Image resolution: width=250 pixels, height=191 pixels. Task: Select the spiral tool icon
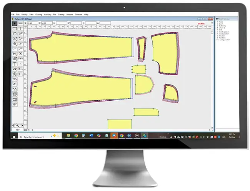(15, 74)
